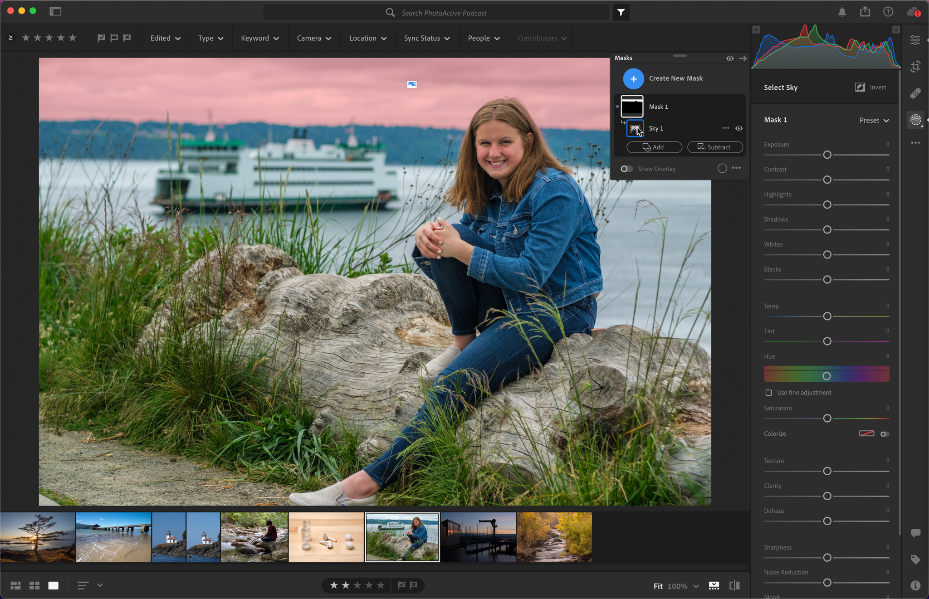
Task: Open the Preset dropdown for Mask 1
Action: 874,120
